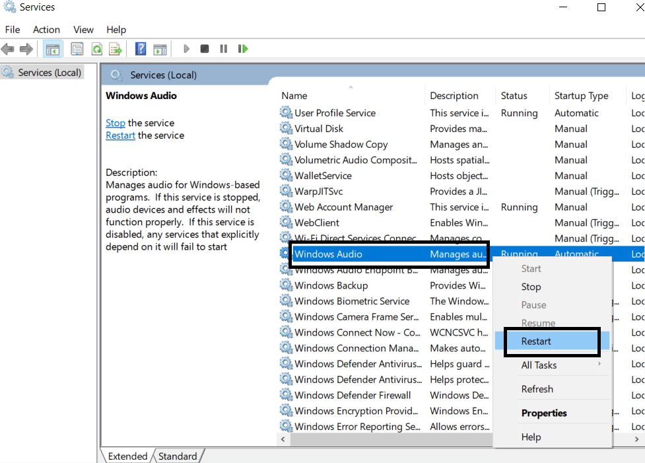Click Automatic startup type of User Profile Service
The height and width of the screenshot is (463, 645).
(576, 113)
